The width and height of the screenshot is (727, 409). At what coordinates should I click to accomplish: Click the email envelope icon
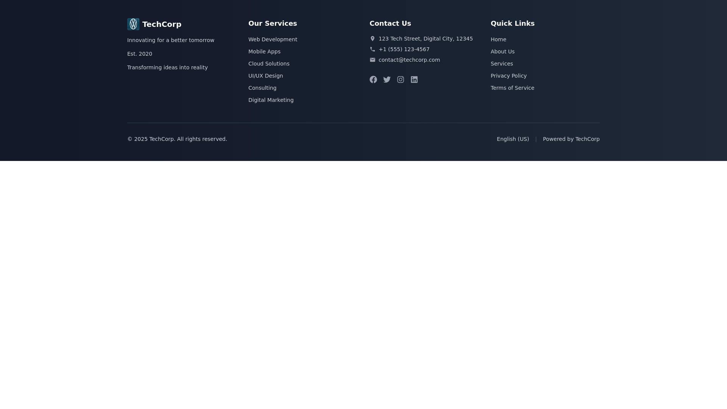point(373,60)
